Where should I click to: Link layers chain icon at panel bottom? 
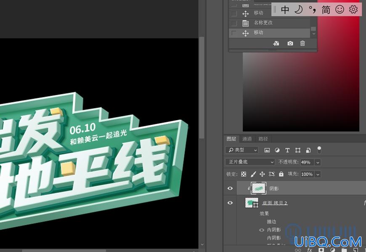pyautogui.click(x=298, y=250)
